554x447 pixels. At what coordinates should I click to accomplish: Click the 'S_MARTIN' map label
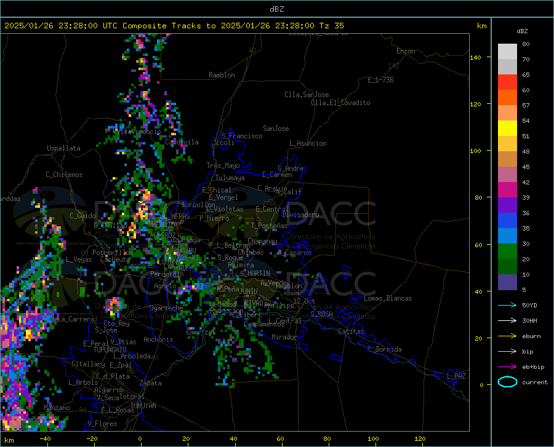point(255,274)
